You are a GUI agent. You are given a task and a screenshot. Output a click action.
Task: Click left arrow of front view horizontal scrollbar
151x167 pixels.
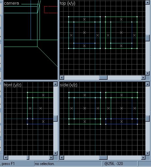point(6,157)
